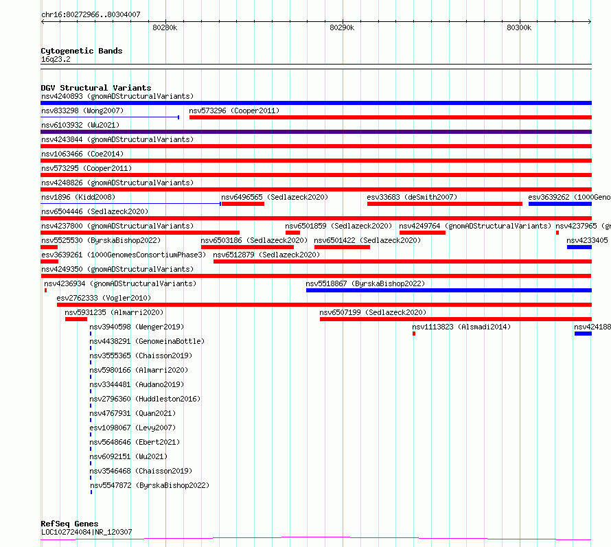Open nsv6496565 (Sedlazeck2020) label
The width and height of the screenshot is (611, 547).
pyautogui.click(x=275, y=197)
